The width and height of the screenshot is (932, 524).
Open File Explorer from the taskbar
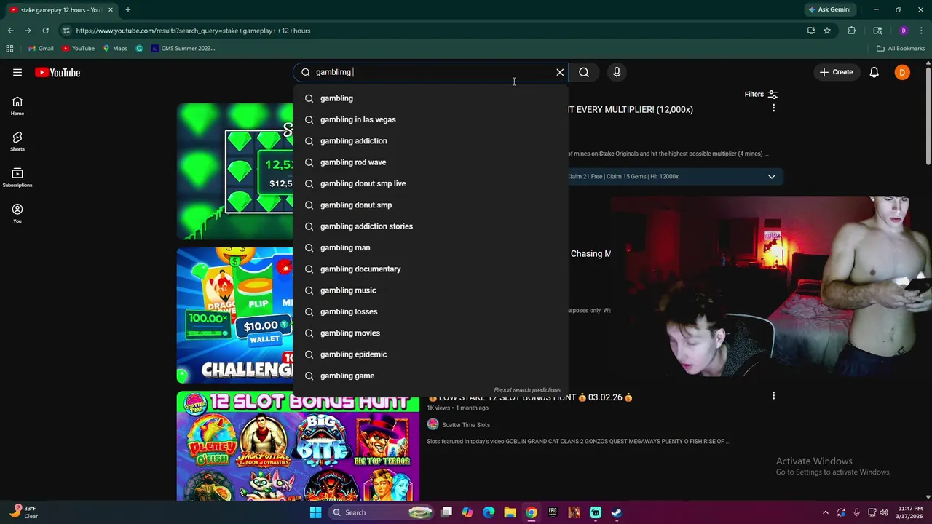510,512
